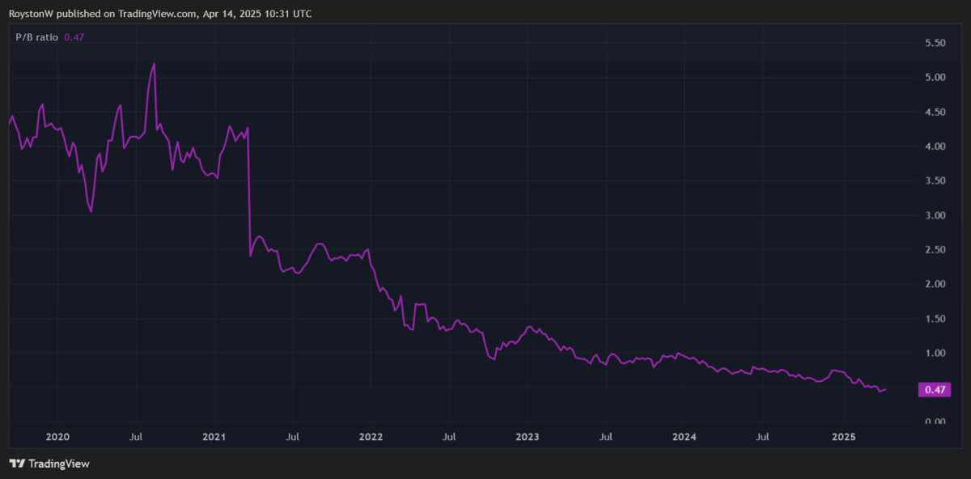Jump to the 2023 time axis label
The width and height of the screenshot is (971, 479).
tap(527, 437)
